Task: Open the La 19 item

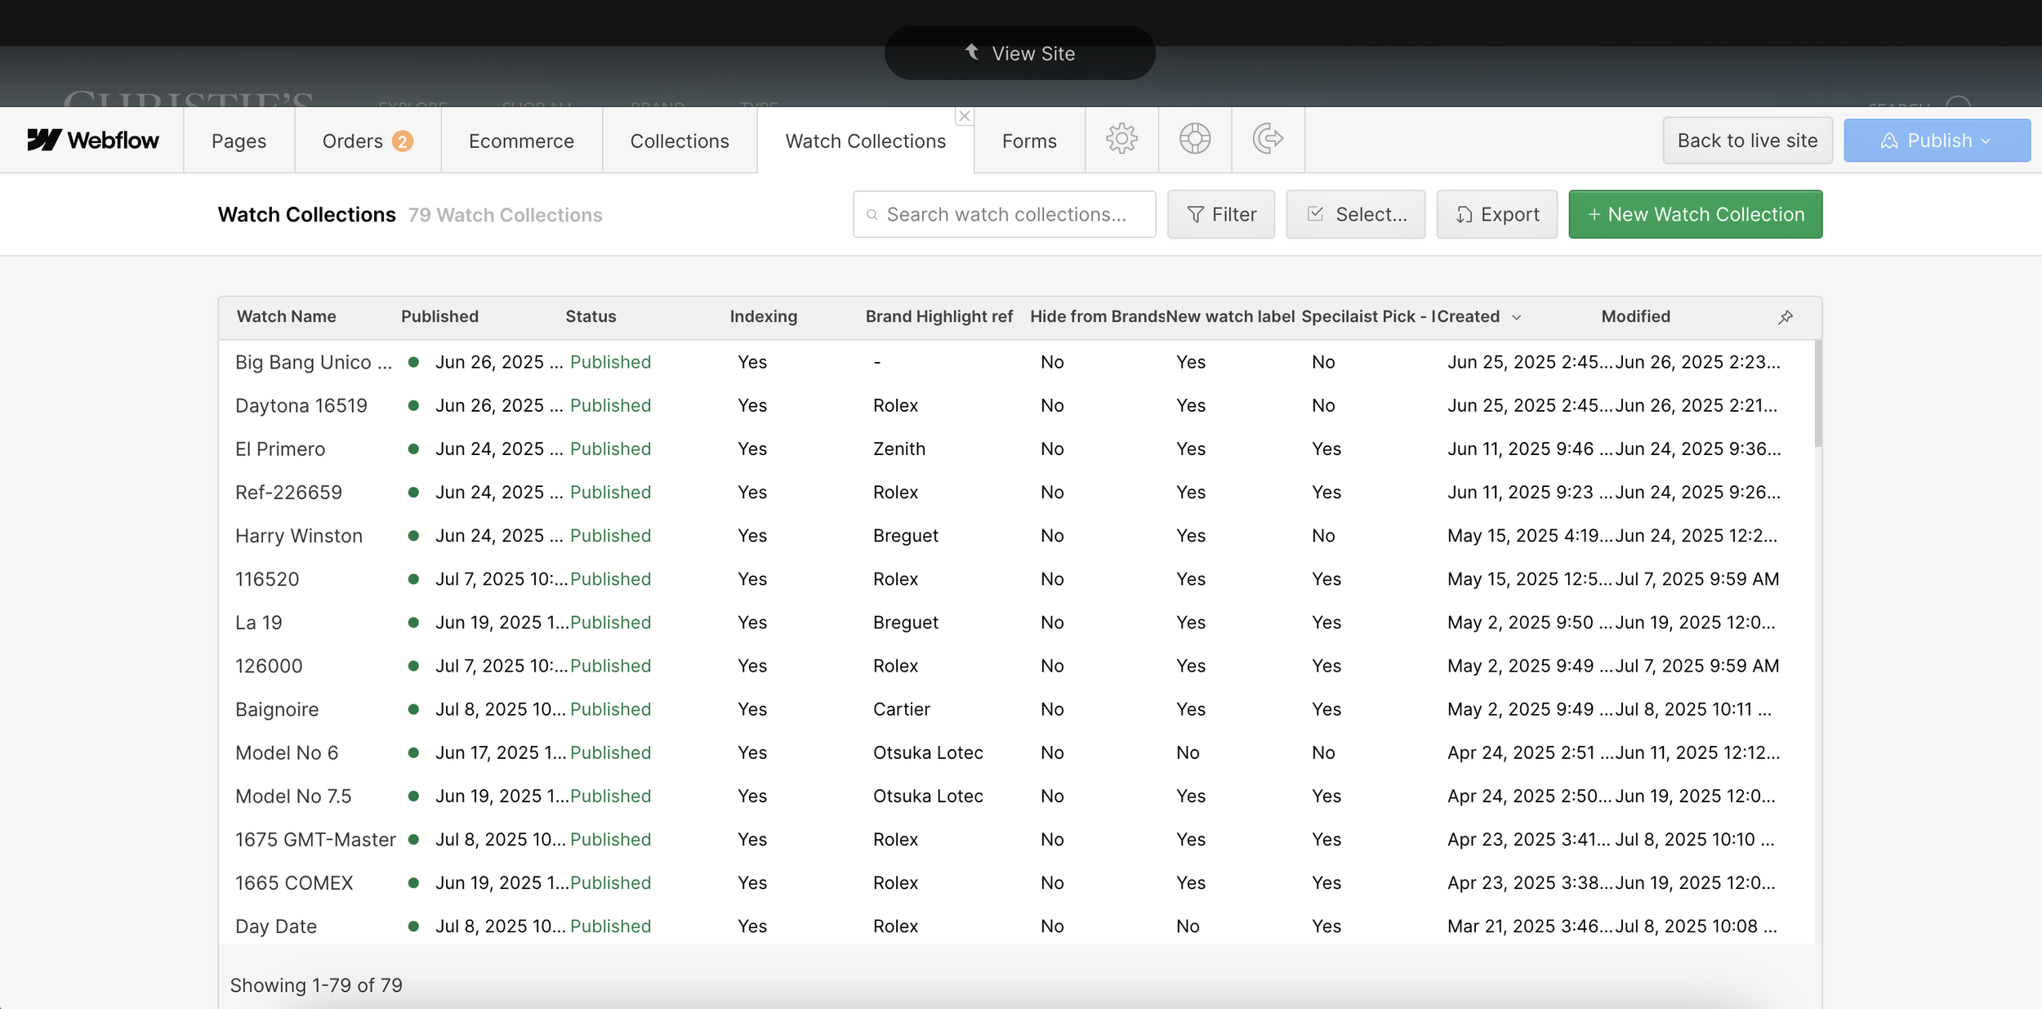Action: [1016, 622]
